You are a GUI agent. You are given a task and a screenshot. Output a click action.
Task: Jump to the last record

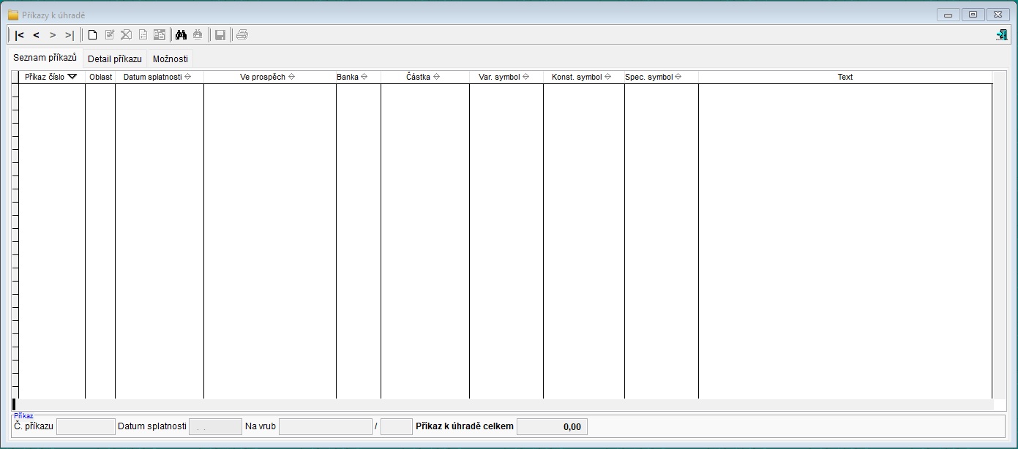point(70,34)
